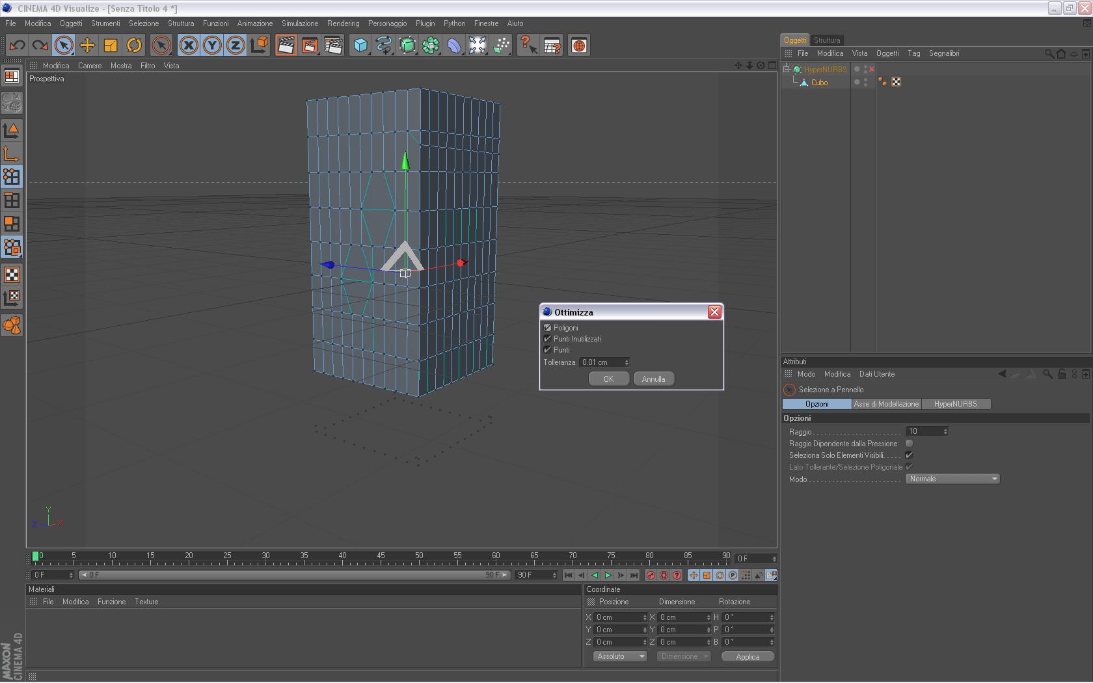Uncheck the Poligoni checkbox
This screenshot has height=683, width=1093.
click(x=548, y=328)
